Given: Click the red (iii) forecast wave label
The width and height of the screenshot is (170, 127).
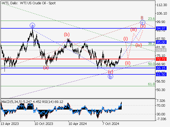Looking at the screenshot, I should [133, 29].
